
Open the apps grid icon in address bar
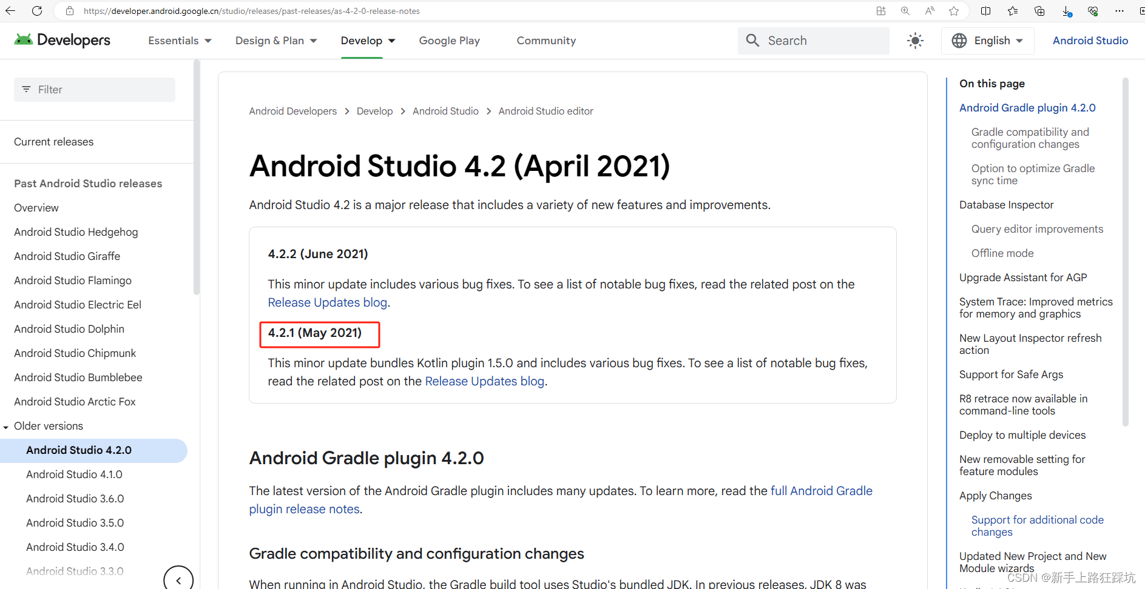[881, 11]
